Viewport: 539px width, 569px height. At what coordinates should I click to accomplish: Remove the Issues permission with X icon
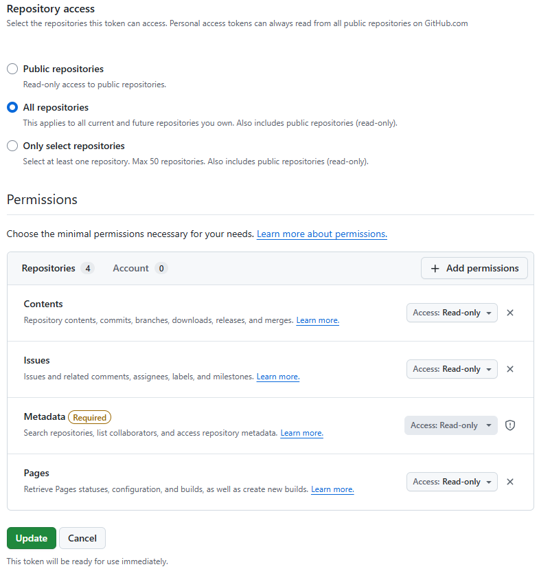[x=510, y=369]
